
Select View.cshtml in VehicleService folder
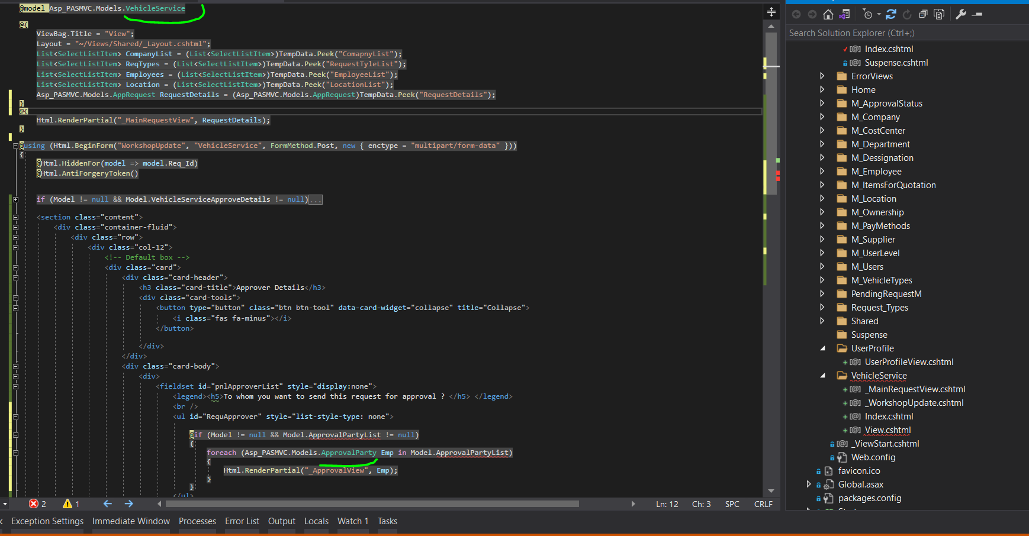887,430
